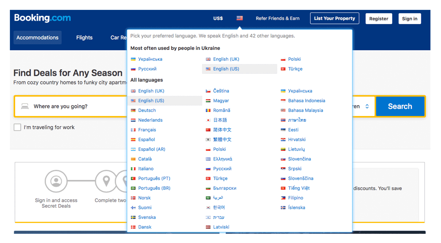Click List Your Property button
The image size is (441, 243).
point(335,18)
